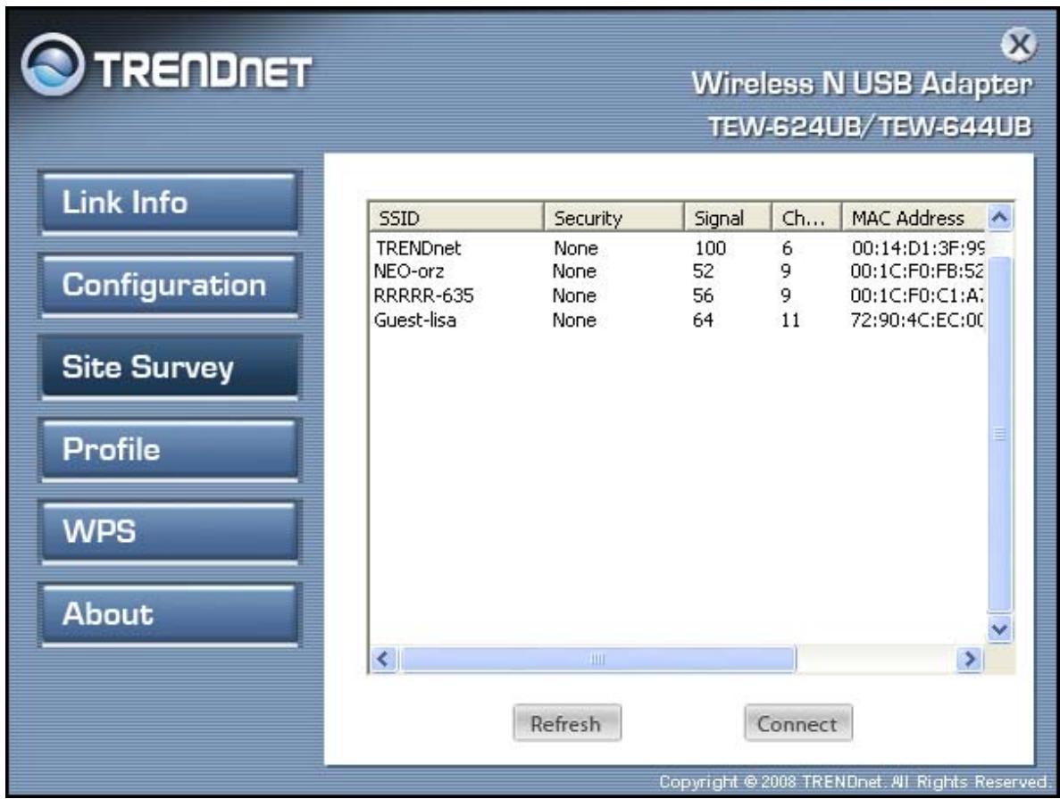Click the MAC address starting 00:1C:F0:C1
Image resolution: width=1060 pixels, height=799 pixels.
(917, 296)
